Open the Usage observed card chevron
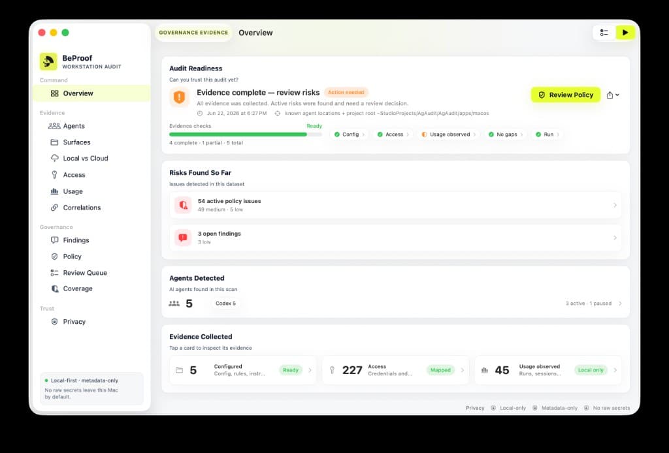 pyautogui.click(x=615, y=370)
